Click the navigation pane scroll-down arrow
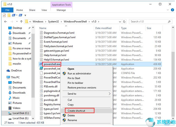Screen dimensions: 176x127 click(x=33, y=118)
